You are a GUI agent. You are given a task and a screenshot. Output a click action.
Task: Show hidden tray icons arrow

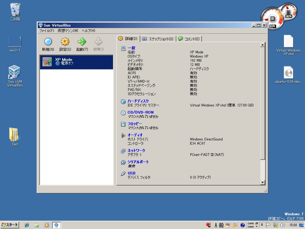(x=262, y=225)
